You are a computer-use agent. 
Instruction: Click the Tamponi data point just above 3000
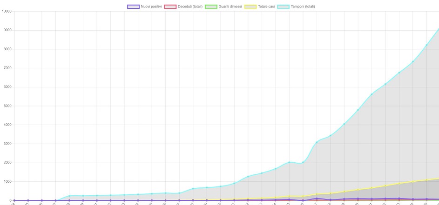pyautogui.click(x=317, y=142)
